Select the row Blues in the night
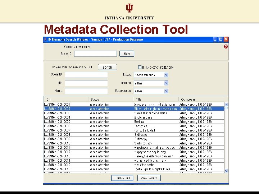 coord(134,109)
